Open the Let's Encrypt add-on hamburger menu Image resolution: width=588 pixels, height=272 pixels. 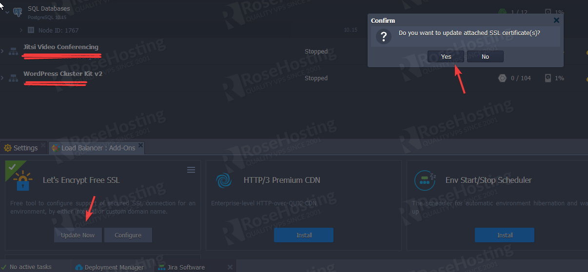(191, 170)
